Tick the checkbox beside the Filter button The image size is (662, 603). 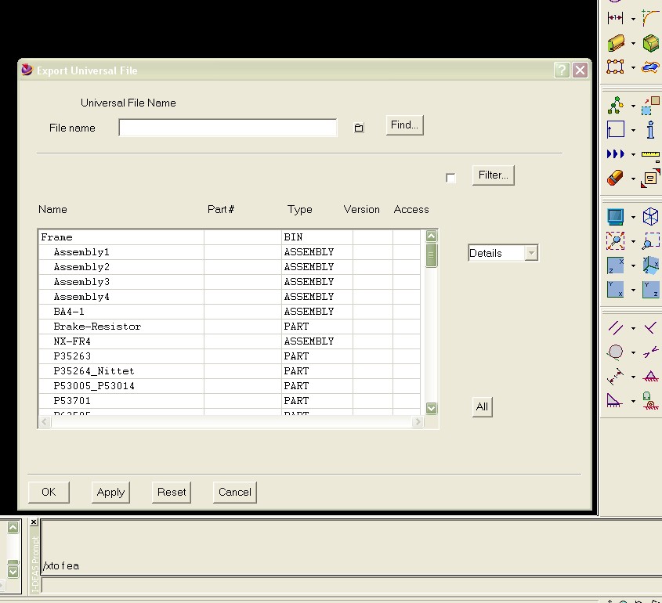[450, 178]
